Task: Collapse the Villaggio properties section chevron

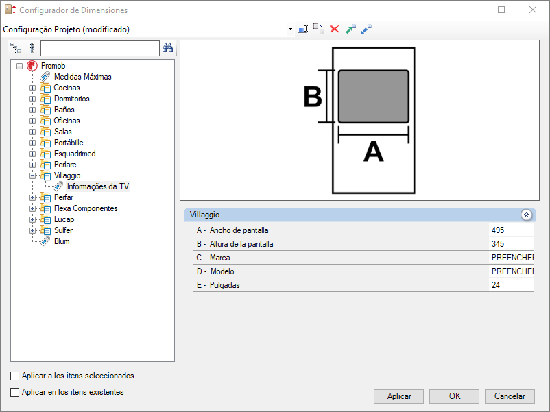Action: coord(526,215)
